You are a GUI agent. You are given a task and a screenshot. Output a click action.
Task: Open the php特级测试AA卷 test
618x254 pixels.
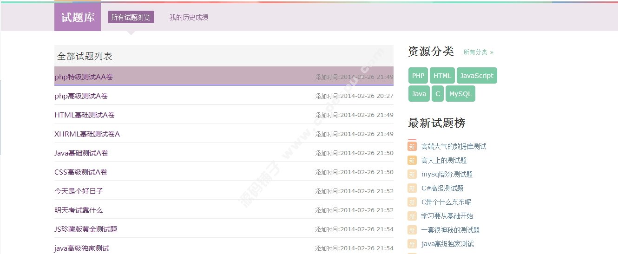[84, 77]
